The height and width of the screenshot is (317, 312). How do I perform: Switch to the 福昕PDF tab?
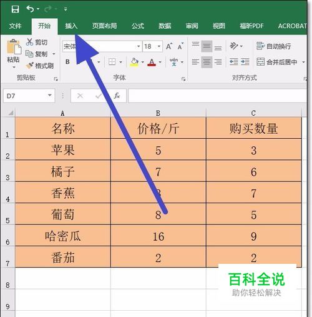coord(251,26)
